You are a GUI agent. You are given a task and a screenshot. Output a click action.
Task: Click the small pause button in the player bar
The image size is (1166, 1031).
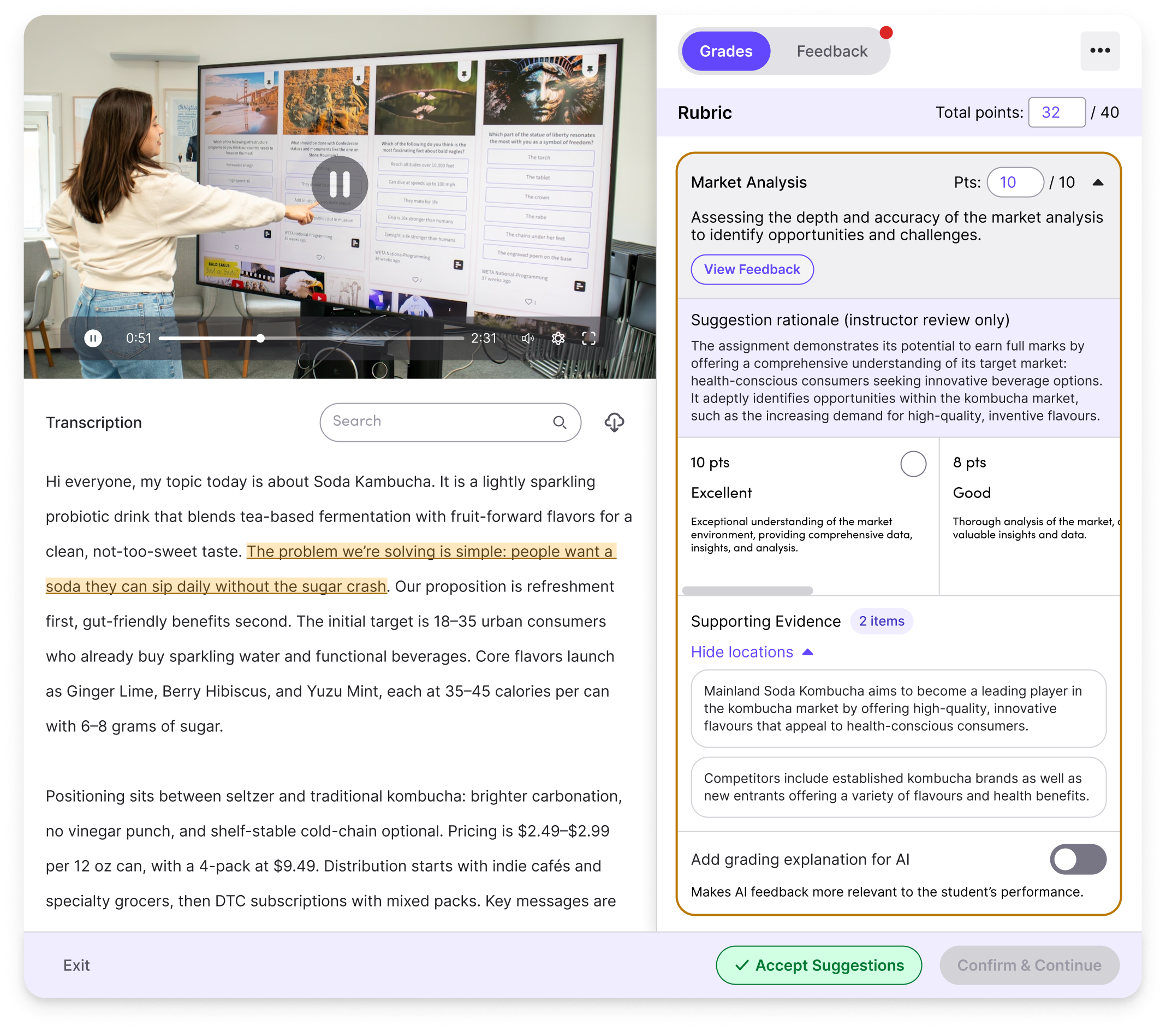point(93,339)
